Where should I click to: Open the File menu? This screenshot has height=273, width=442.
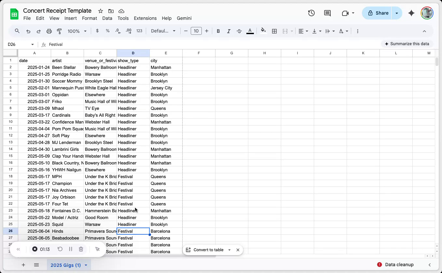point(27,18)
